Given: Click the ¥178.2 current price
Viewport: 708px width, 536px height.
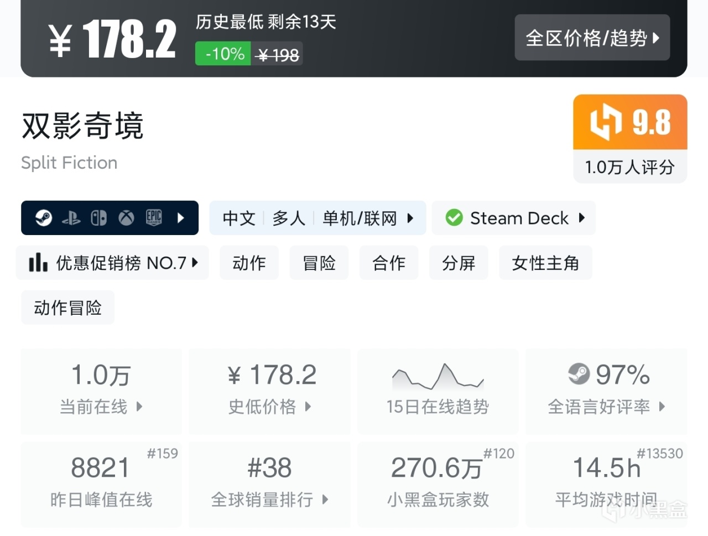Looking at the screenshot, I should (113, 39).
